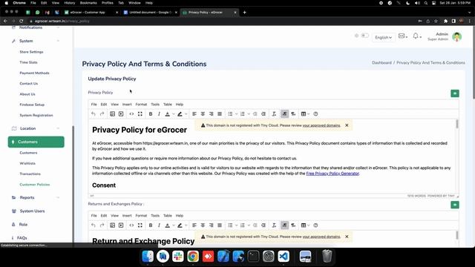Open File menu in Privacy Policy editor
This screenshot has height=267, width=475.
(x=94, y=104)
